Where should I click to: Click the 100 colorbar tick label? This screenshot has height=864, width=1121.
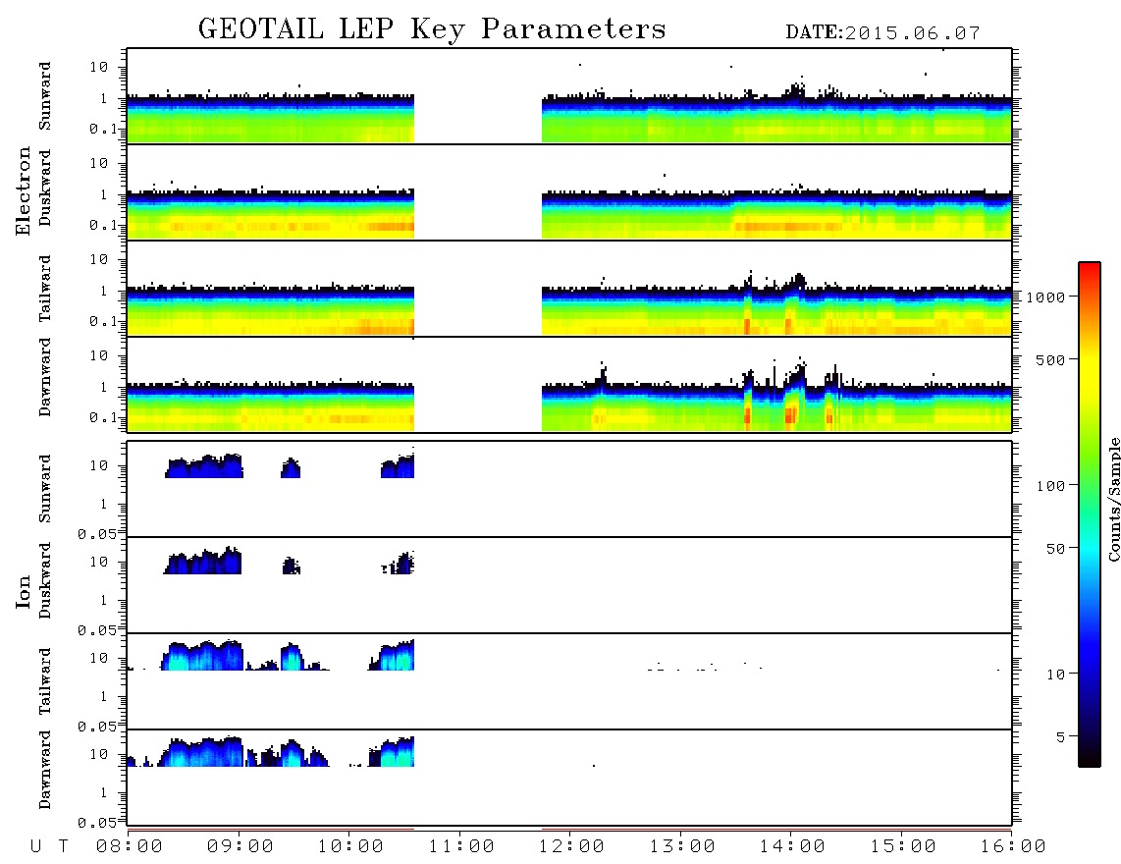(x=1051, y=486)
